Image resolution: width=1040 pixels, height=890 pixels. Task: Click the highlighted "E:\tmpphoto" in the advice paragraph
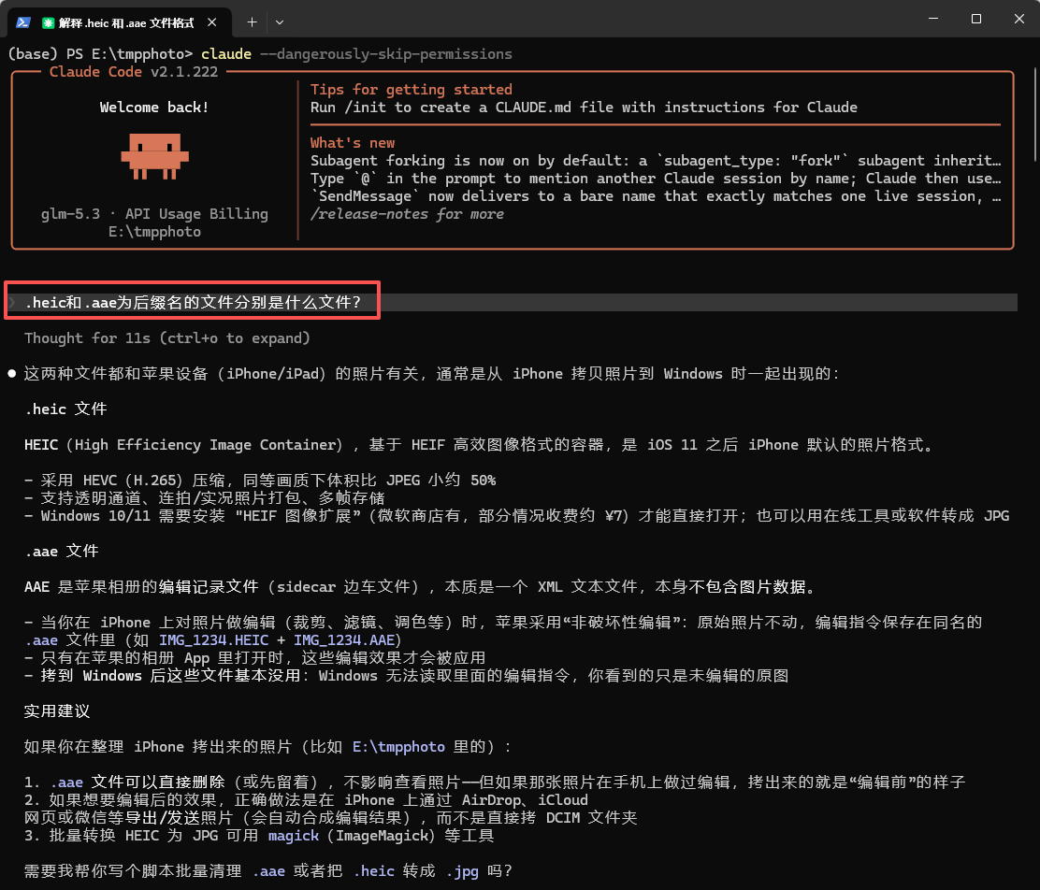pos(398,747)
